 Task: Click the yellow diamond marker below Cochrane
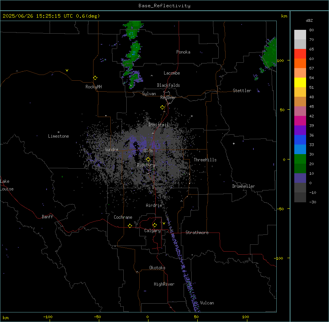click(x=130, y=226)
